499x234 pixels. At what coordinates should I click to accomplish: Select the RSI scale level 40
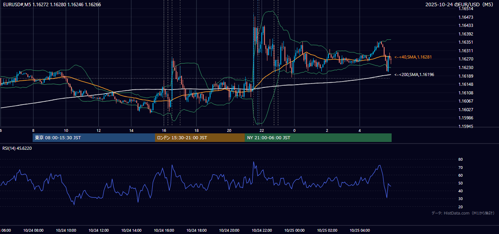(x=460, y=191)
